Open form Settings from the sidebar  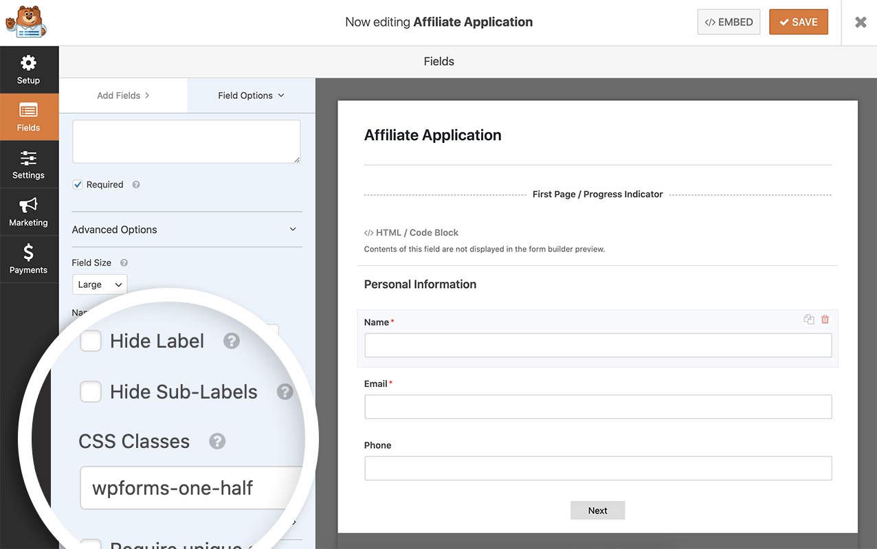coord(29,164)
